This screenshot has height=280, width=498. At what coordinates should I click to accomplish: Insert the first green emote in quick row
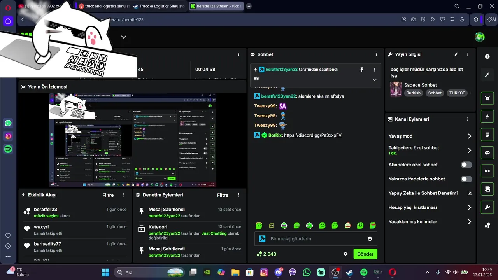tap(259, 226)
